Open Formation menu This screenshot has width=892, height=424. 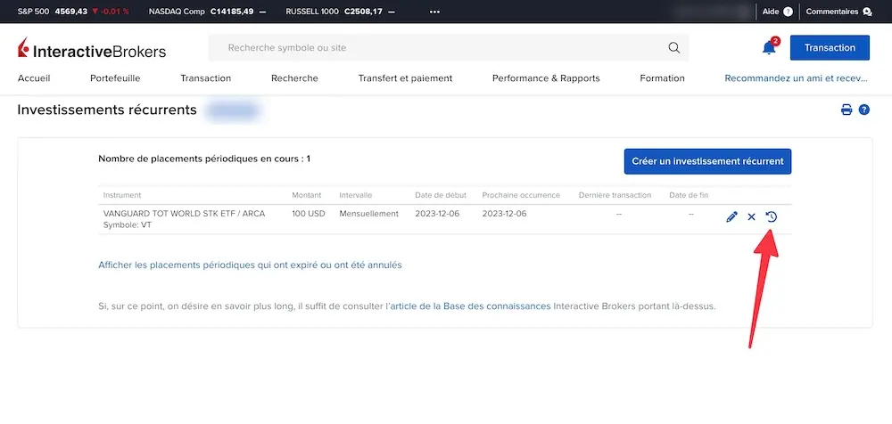point(662,78)
